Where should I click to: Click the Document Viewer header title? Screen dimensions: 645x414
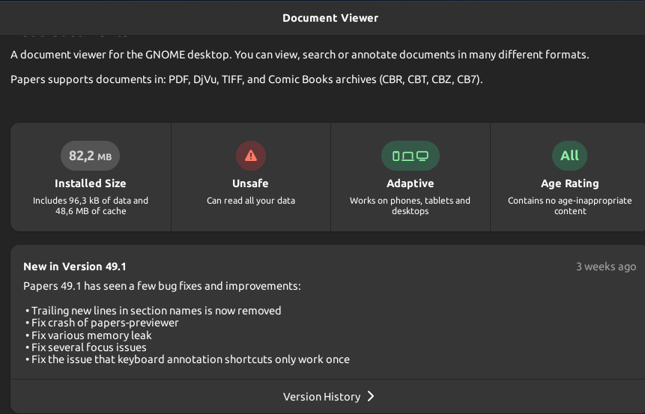[x=330, y=18]
